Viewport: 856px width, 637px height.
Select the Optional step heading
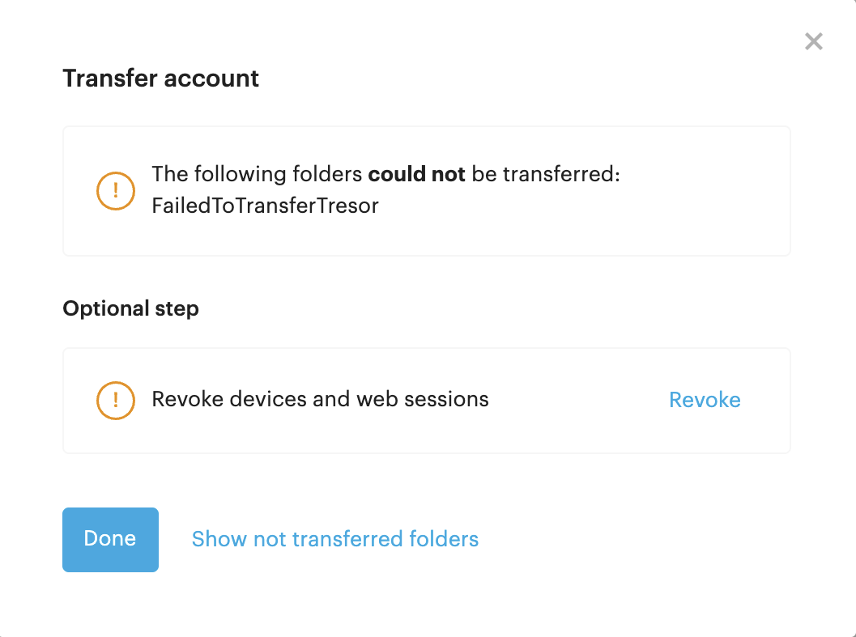(x=130, y=308)
